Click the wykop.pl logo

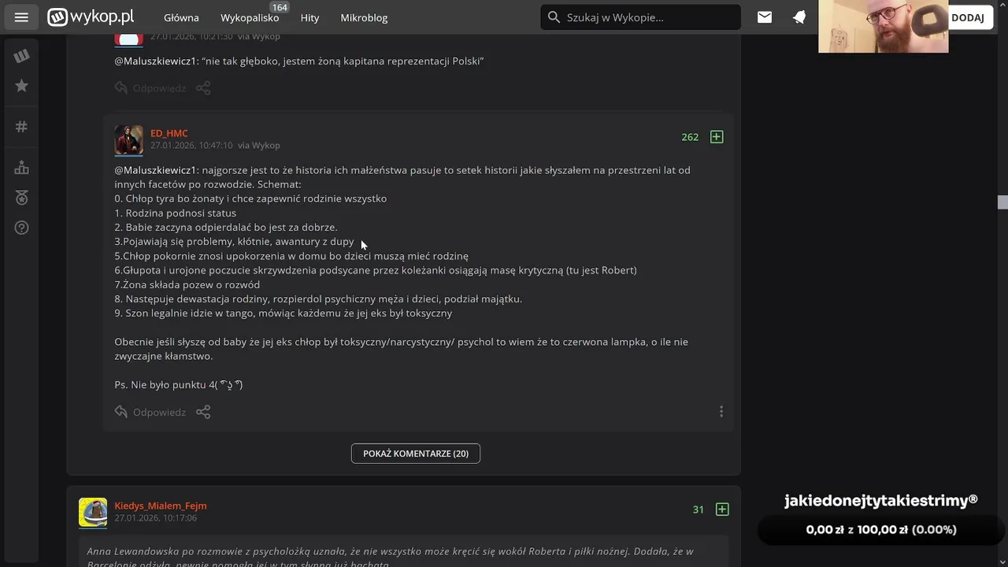91,17
